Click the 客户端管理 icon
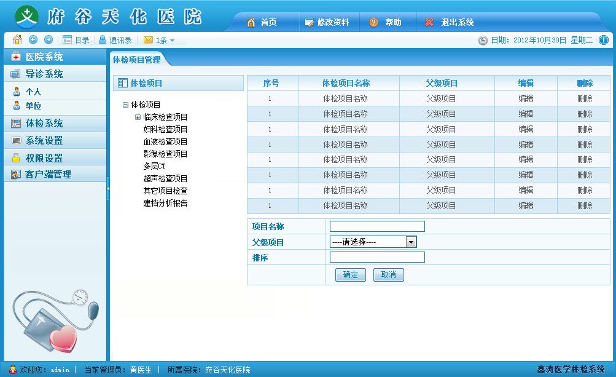 (16, 174)
